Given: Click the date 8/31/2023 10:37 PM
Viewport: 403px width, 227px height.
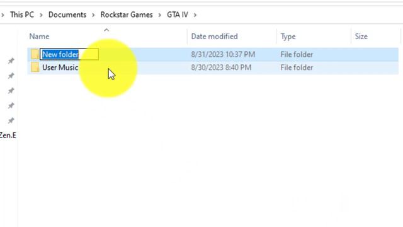Looking at the screenshot, I should (x=223, y=54).
